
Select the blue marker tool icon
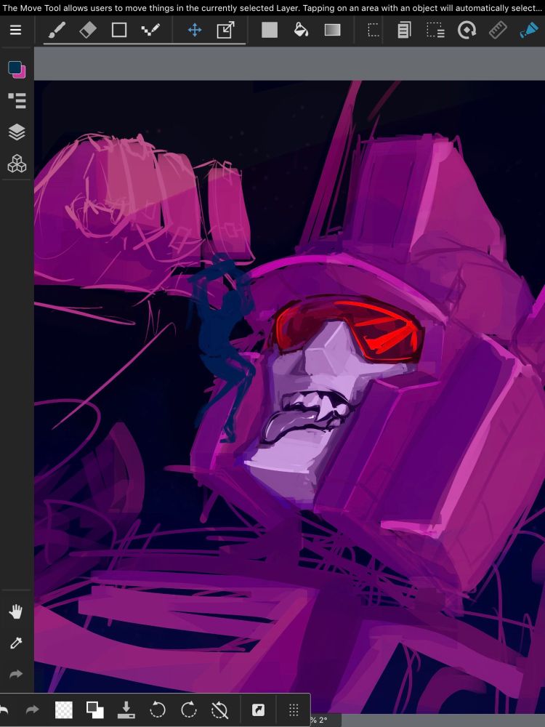click(x=529, y=31)
